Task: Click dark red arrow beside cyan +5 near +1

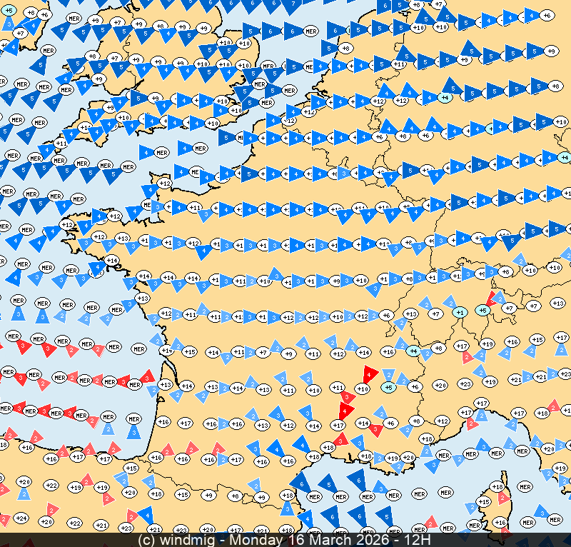Action: pos(491,297)
